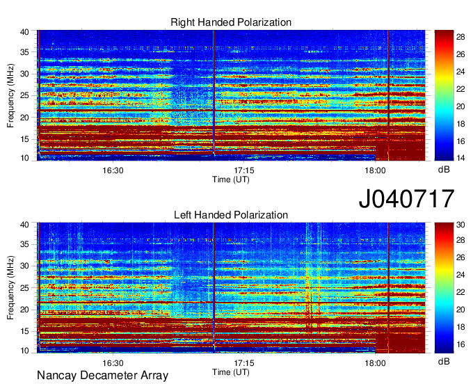Click the 17:15 tick label on upper plot

coord(244,170)
